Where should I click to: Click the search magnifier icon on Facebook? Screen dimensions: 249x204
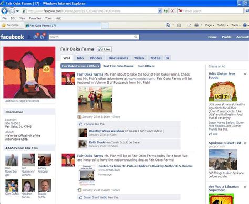point(136,37)
